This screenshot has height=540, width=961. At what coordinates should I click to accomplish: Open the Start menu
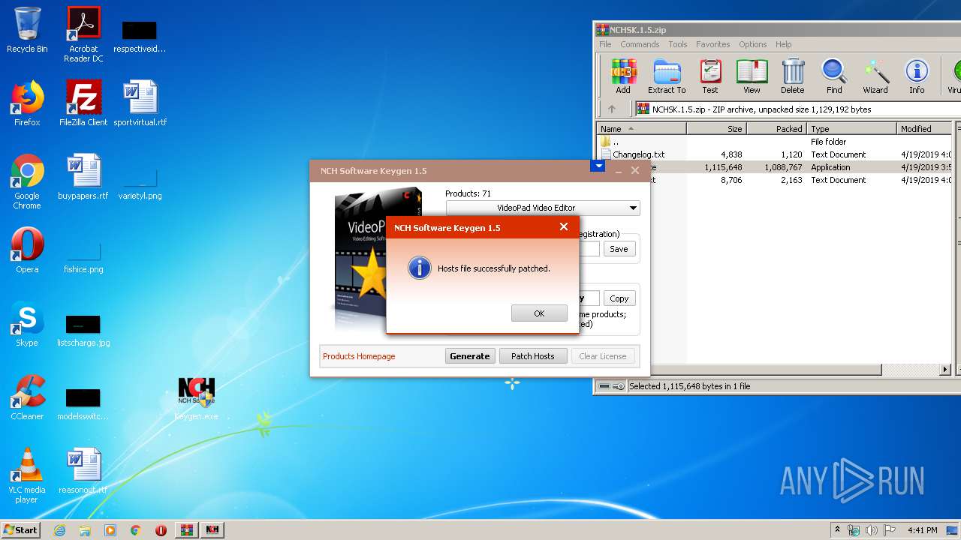tap(20, 530)
